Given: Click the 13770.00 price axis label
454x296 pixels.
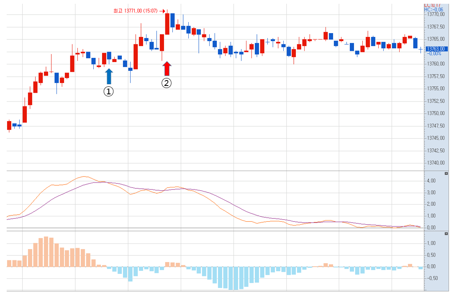Looking at the screenshot, I should (436, 14).
